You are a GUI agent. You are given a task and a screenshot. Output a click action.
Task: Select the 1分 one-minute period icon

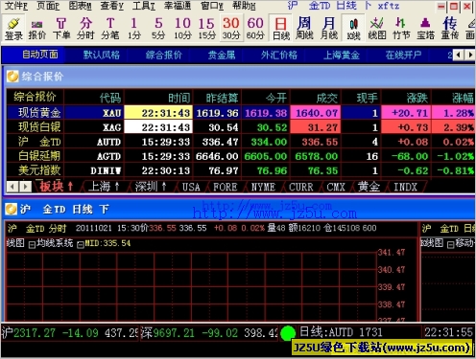pyautogui.click(x=133, y=29)
